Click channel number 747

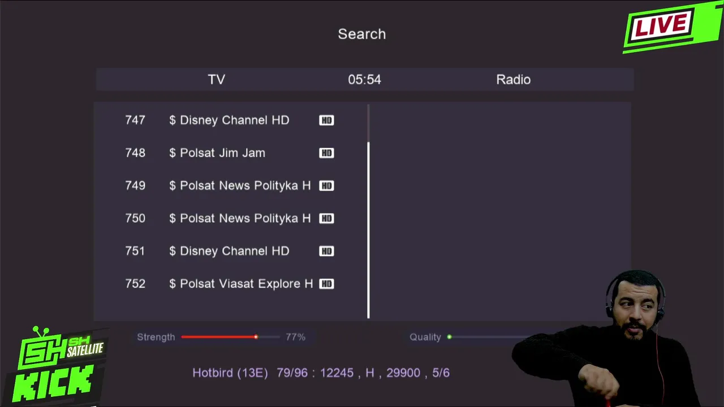(135, 120)
